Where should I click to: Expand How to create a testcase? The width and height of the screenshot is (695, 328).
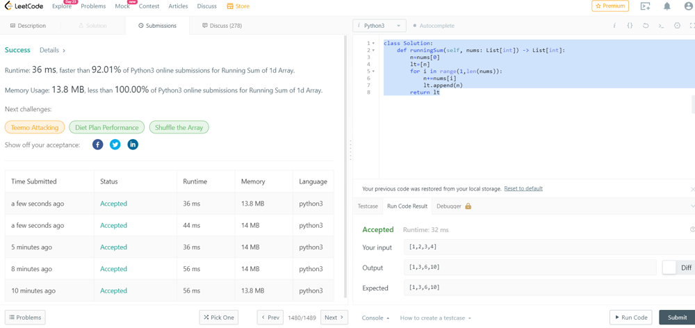coord(435,318)
